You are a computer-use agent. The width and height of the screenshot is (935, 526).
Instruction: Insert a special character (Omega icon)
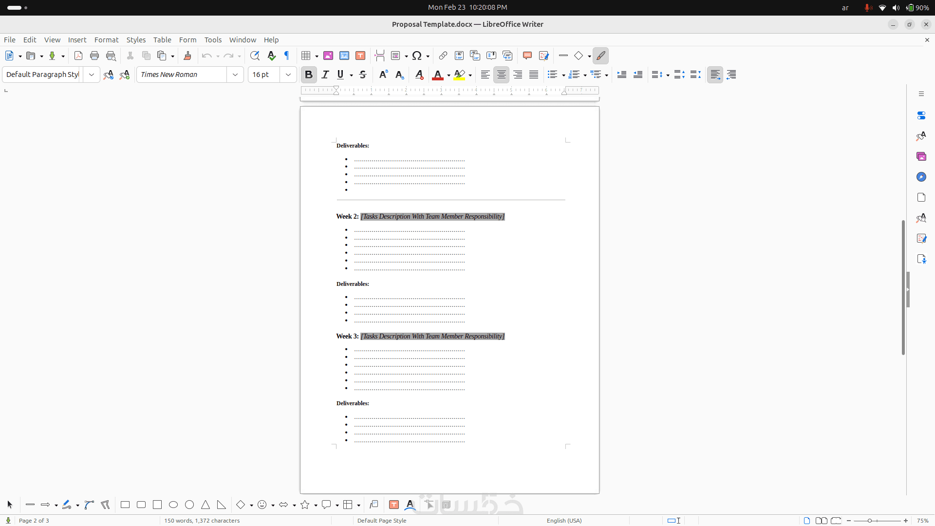click(416, 56)
